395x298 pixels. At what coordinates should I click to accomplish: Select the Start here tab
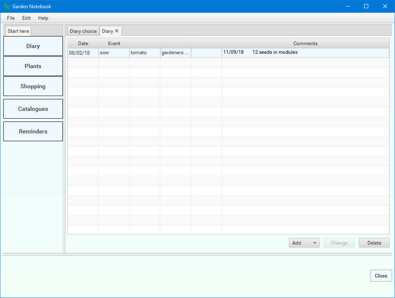point(18,31)
